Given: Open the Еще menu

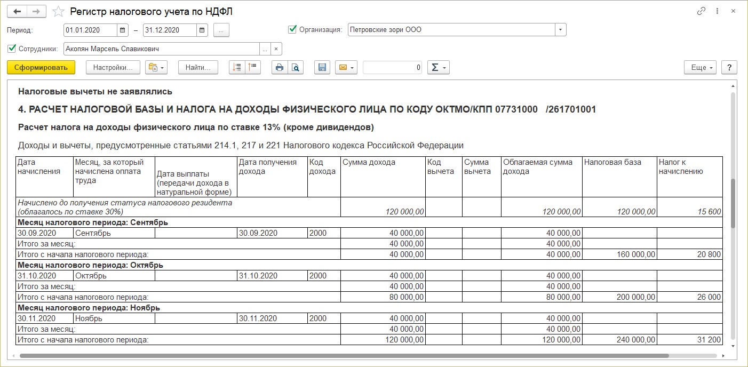Looking at the screenshot, I should (x=700, y=67).
